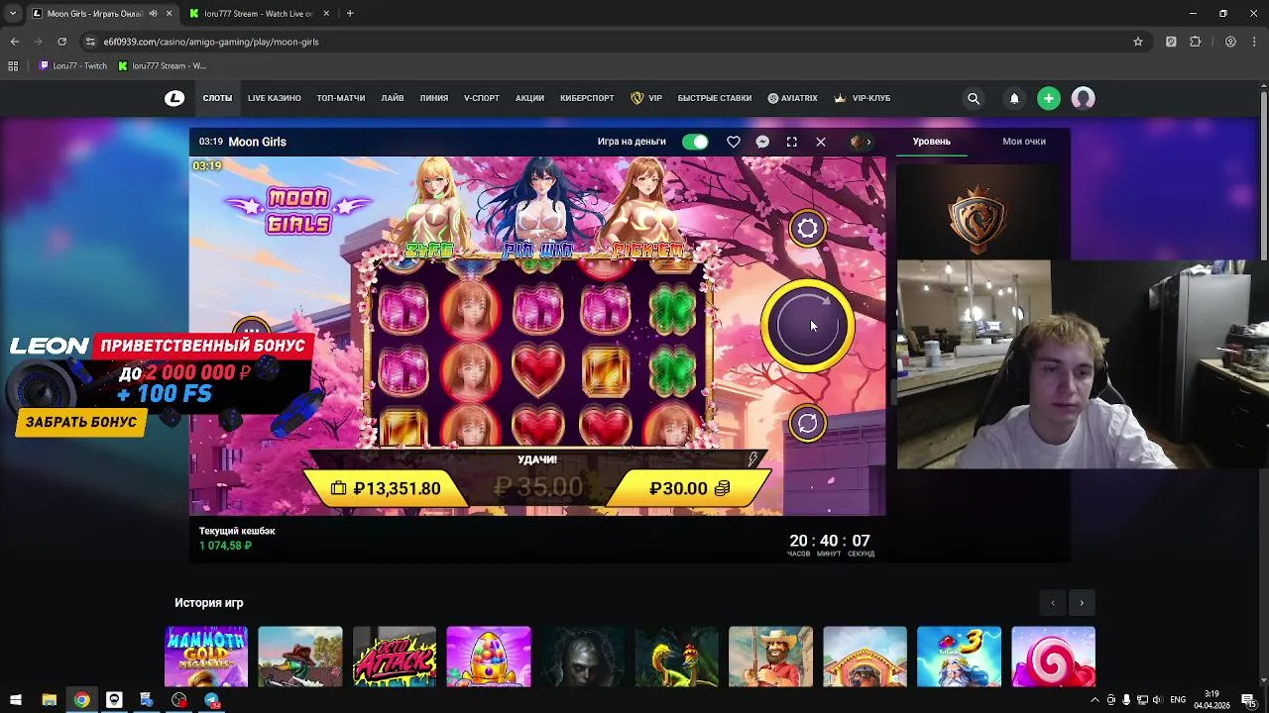
Task: Open Loru77 - Twitch bookmark
Action: pyautogui.click(x=73, y=65)
